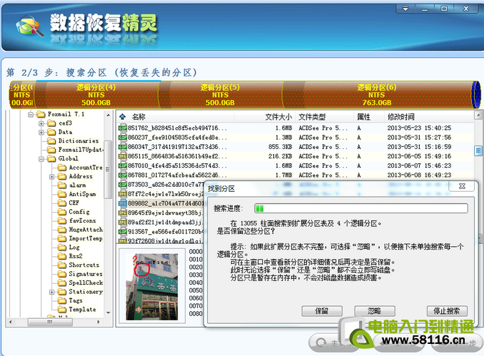The height and width of the screenshot is (356, 484).
Task: Click the side panel icon at right edge
Action: (478, 151)
